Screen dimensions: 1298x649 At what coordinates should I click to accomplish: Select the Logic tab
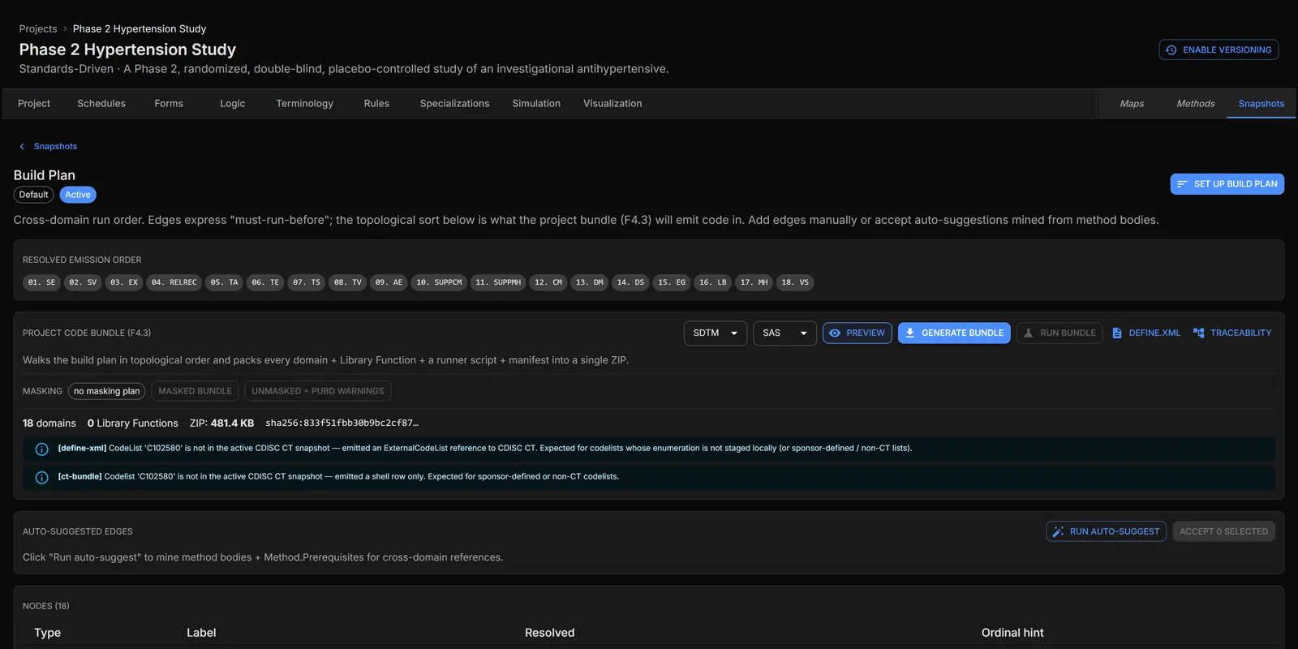click(233, 104)
